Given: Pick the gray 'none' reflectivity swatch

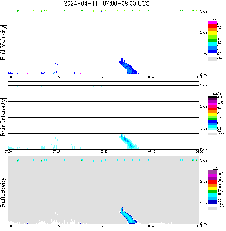Looking at the screenshot, I should point(212,208).
